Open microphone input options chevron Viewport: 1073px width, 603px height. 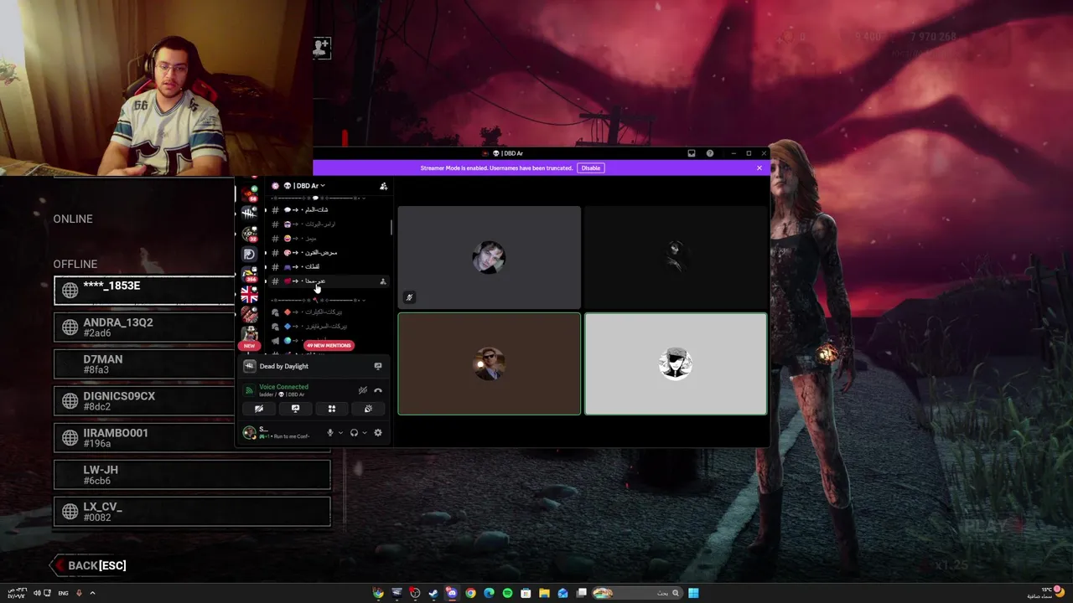(x=340, y=433)
